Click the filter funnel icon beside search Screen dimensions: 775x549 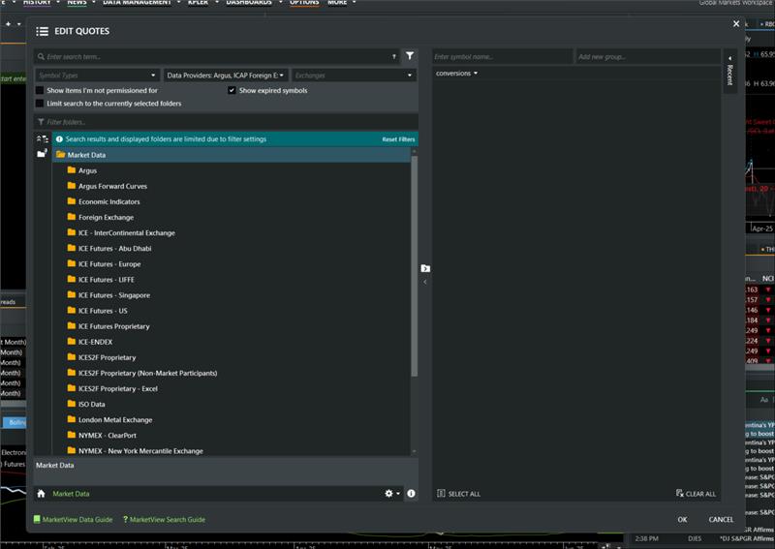click(410, 56)
